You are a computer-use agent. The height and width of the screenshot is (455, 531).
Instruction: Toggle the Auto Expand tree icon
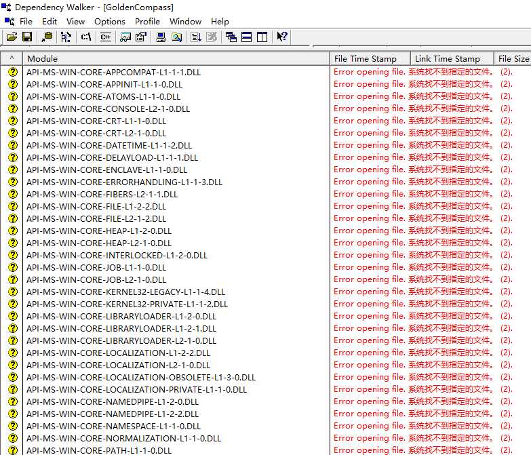[x=66, y=37]
